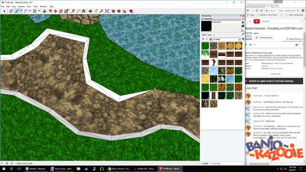Select the Tape Measure tool
The height and width of the screenshot is (172, 306).
click(73, 11)
